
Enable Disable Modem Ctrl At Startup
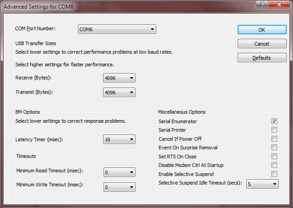point(274,165)
